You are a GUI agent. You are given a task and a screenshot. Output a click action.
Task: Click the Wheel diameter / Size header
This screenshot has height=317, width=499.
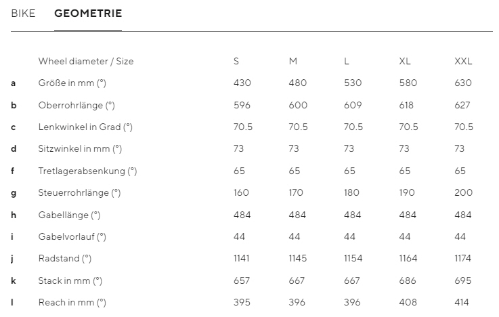[x=86, y=61]
